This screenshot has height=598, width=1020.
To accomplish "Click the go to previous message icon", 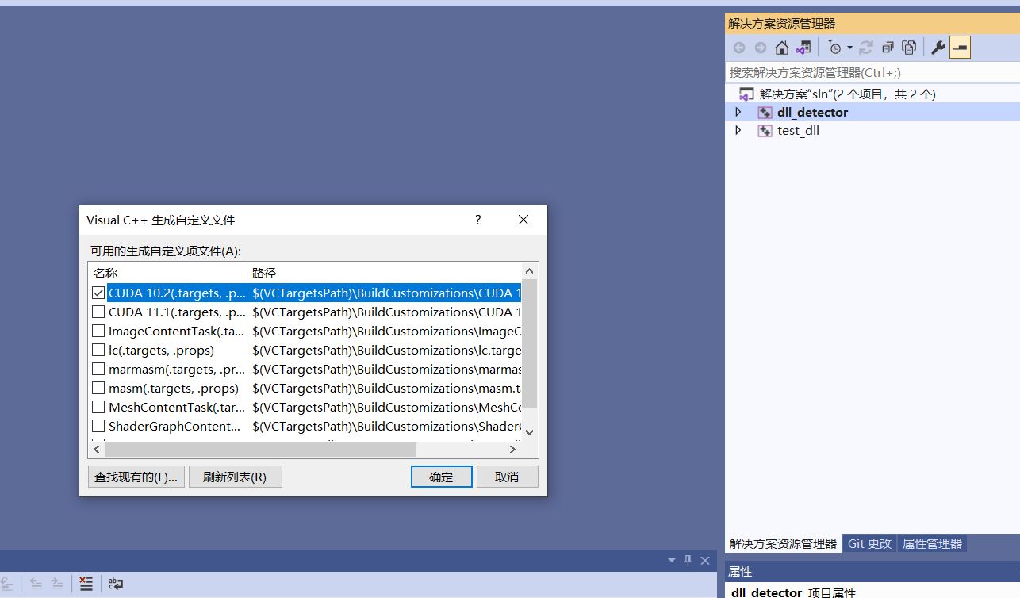I will (x=36, y=583).
